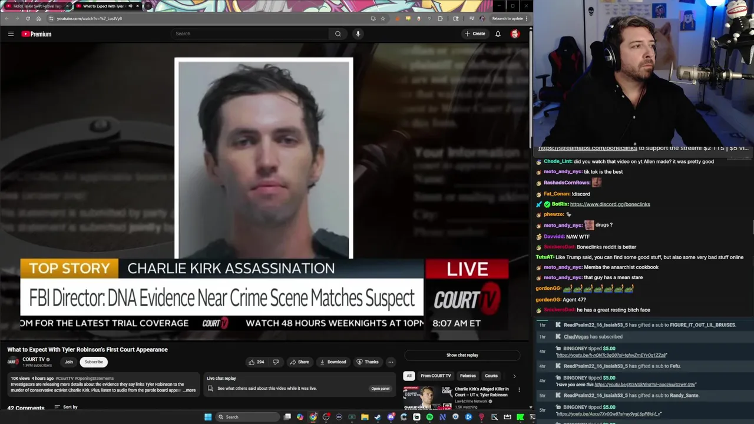Dislike the video
754x424 pixels.
coord(275,362)
